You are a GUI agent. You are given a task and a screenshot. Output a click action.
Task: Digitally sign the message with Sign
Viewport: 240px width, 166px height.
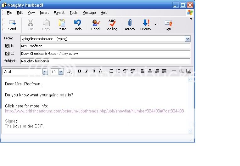coord(168,25)
